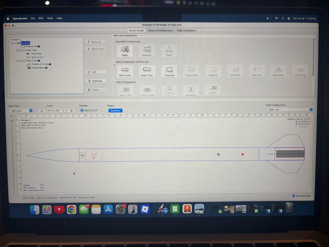Zoom out with the magnifier minus icon
The image size is (329, 247).
point(42,111)
